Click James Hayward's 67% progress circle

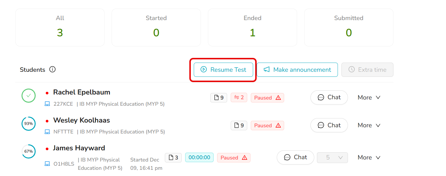[x=29, y=151]
